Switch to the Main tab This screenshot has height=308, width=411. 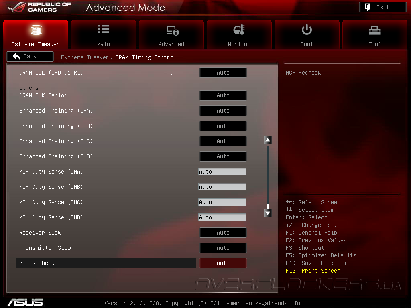[104, 34]
